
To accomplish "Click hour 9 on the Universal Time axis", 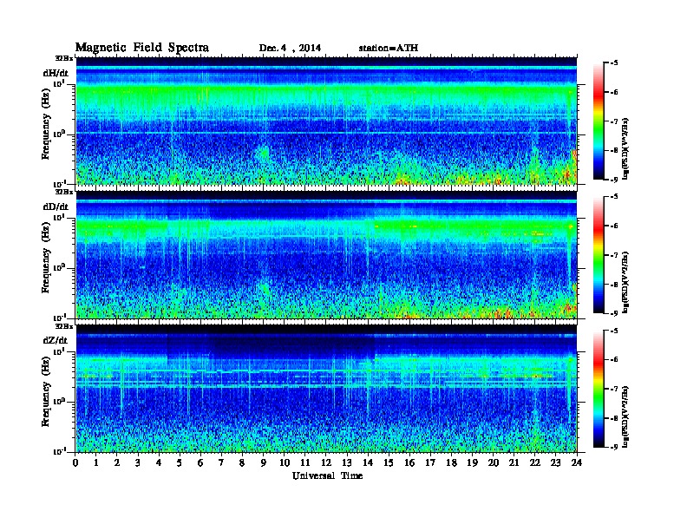I will coord(264,462).
